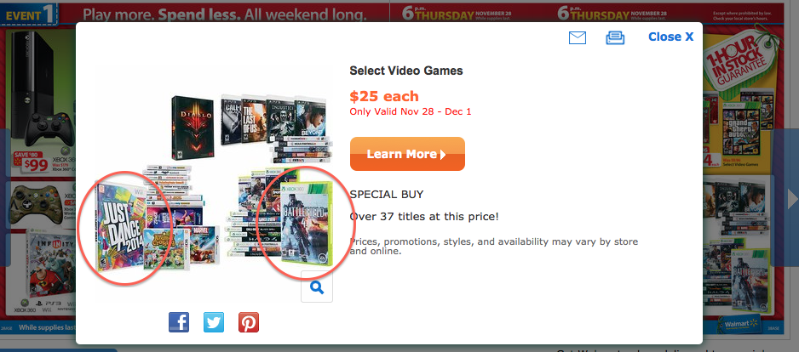Click The Last of Us game cover
Image resolution: width=799 pixels, height=352 pixels.
coord(254,122)
